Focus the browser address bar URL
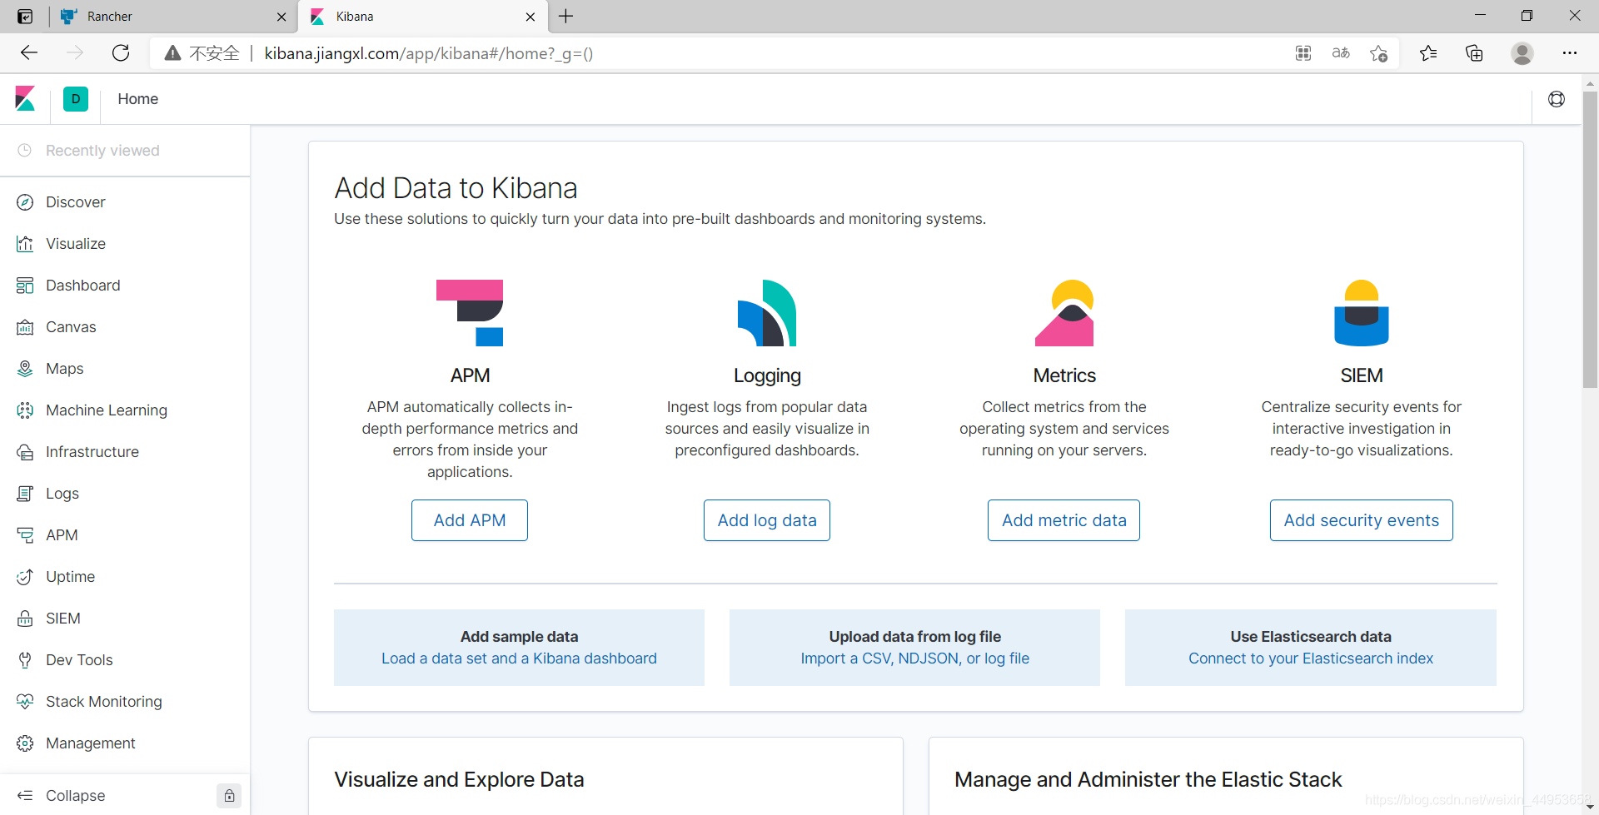The height and width of the screenshot is (815, 1599). click(x=429, y=53)
